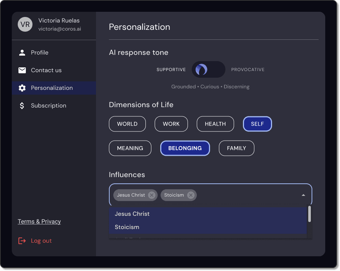The height and width of the screenshot is (271, 340).
Task: Open the Contact us section
Action: click(x=54, y=70)
